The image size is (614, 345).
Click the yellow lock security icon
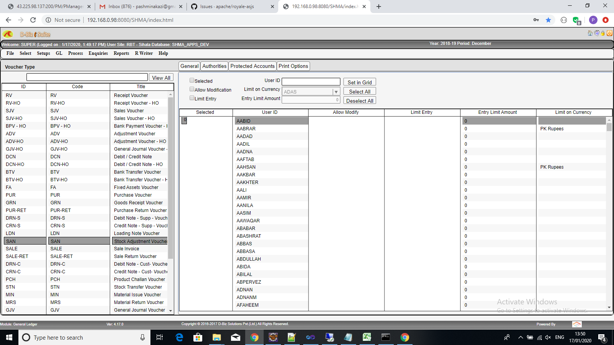602,33
